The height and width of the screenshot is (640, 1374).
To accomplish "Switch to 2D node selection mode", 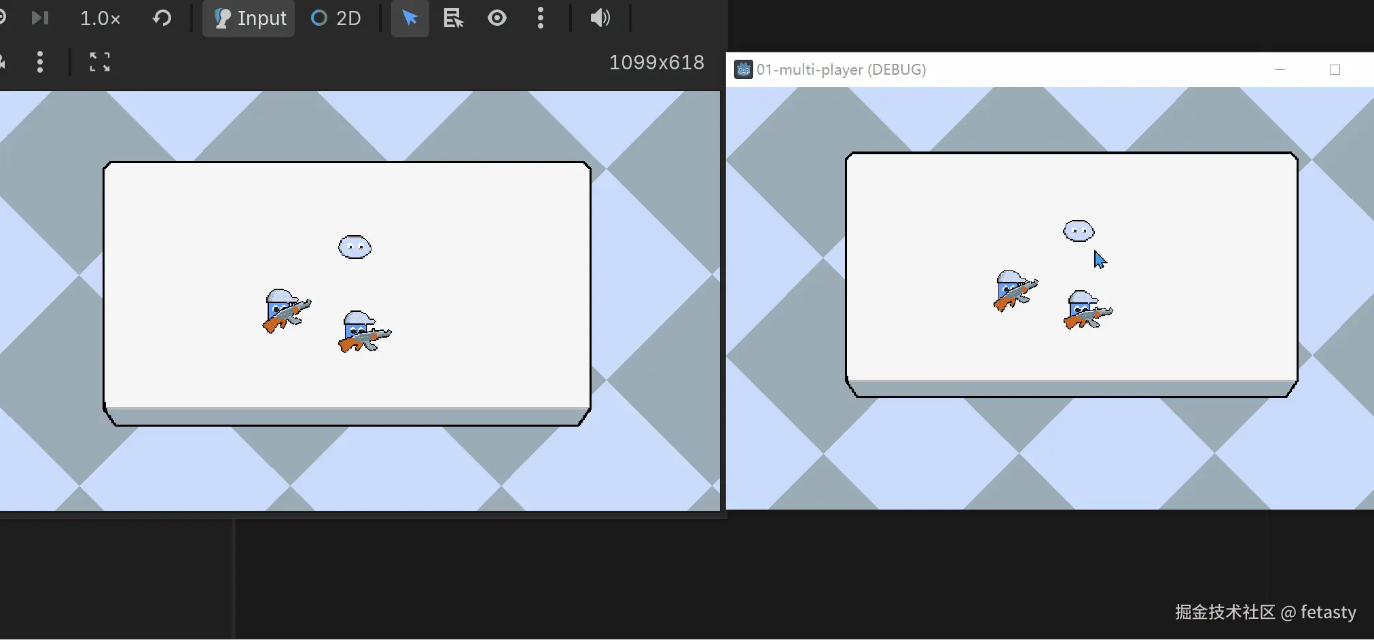I will click(x=336, y=18).
